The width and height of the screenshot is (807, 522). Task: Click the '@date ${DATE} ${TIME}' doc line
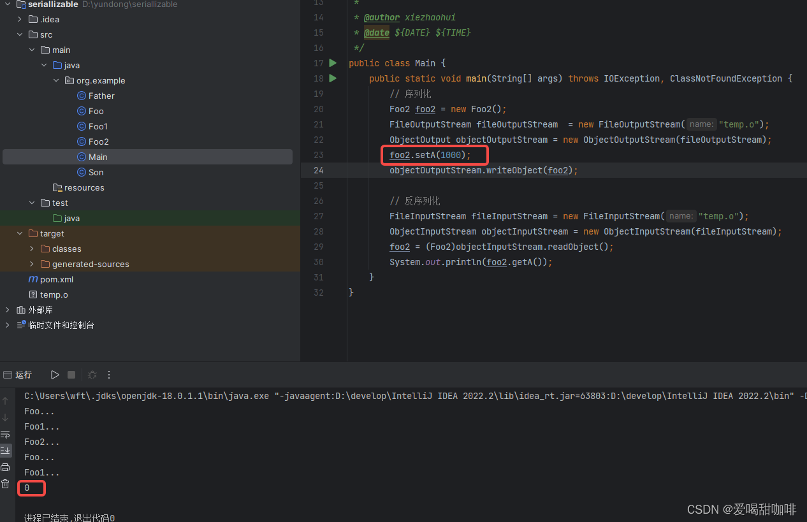[418, 33]
